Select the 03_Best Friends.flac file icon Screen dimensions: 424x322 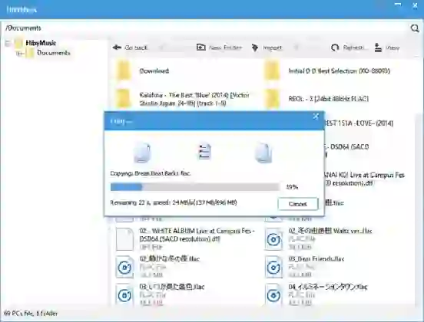(x=273, y=267)
